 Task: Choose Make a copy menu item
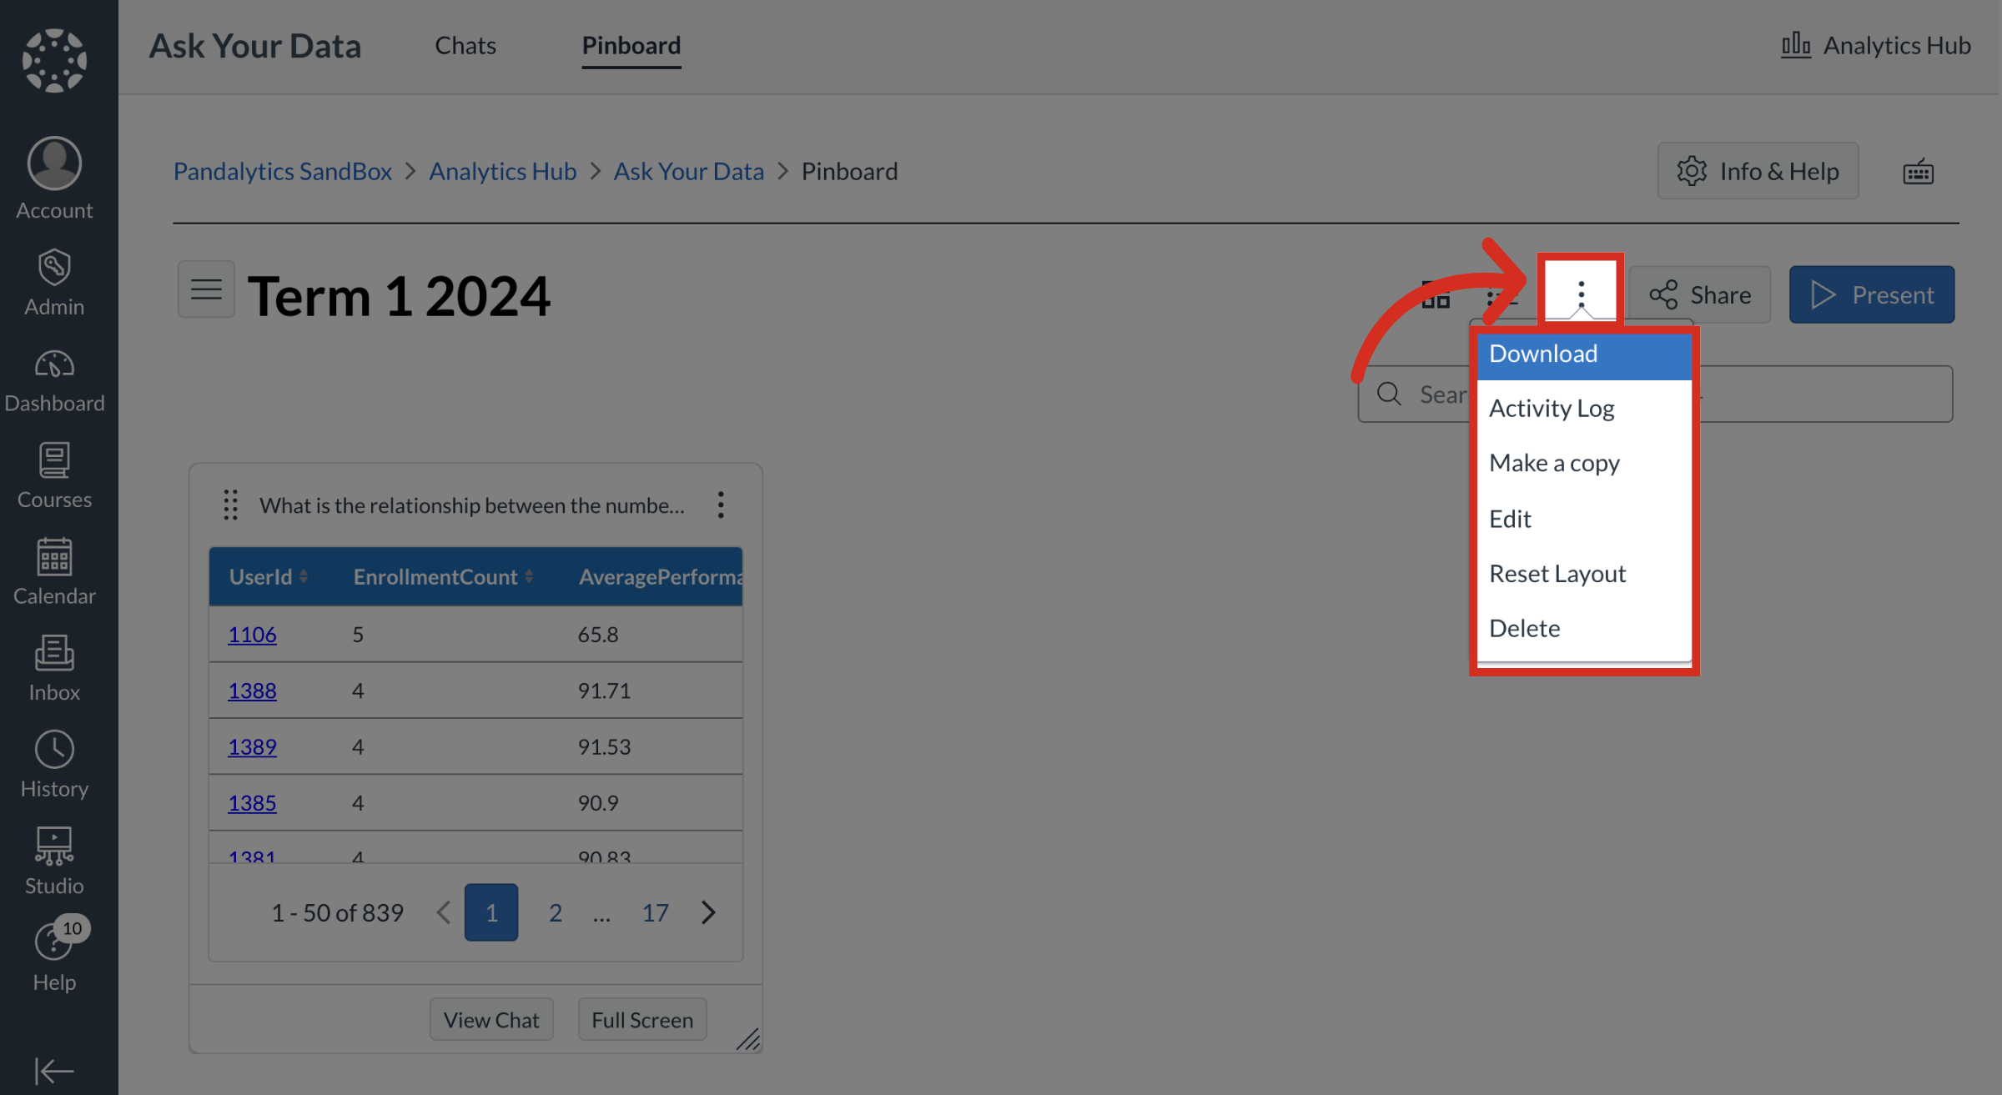[x=1584, y=463]
